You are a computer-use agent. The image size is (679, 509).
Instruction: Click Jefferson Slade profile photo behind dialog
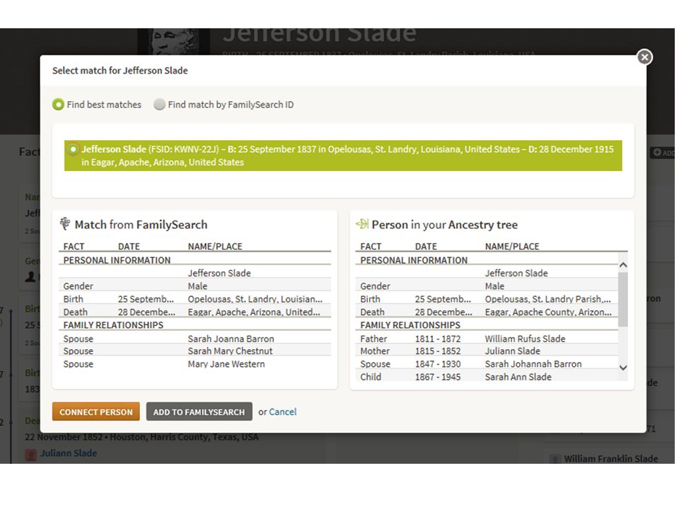(x=173, y=42)
